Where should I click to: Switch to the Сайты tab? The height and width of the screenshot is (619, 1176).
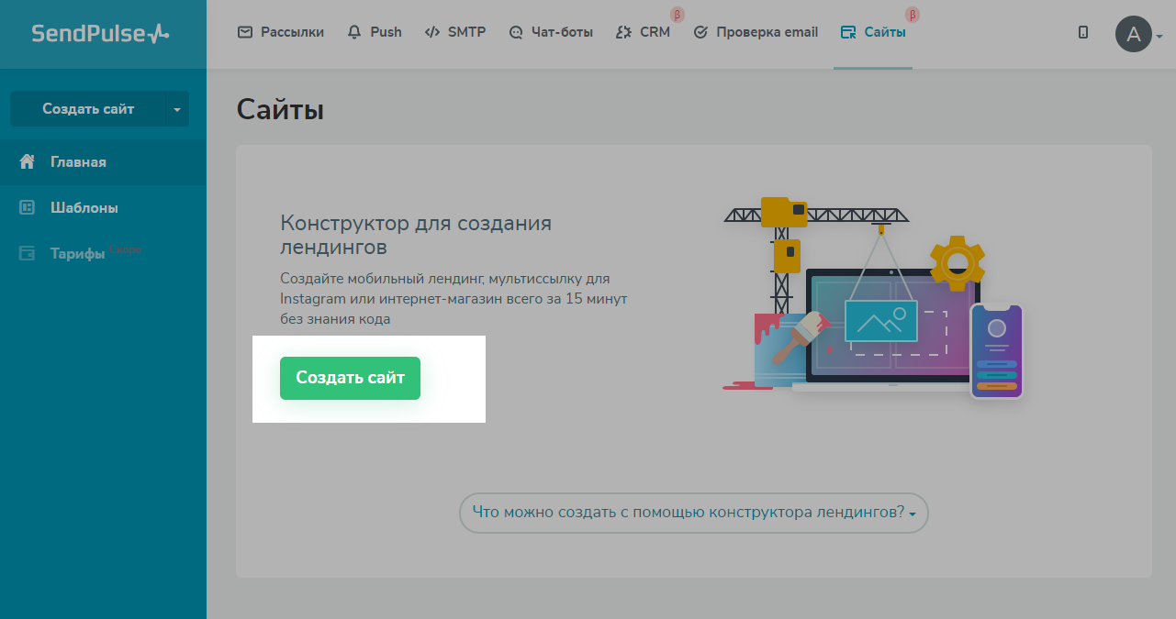pyautogui.click(x=873, y=32)
